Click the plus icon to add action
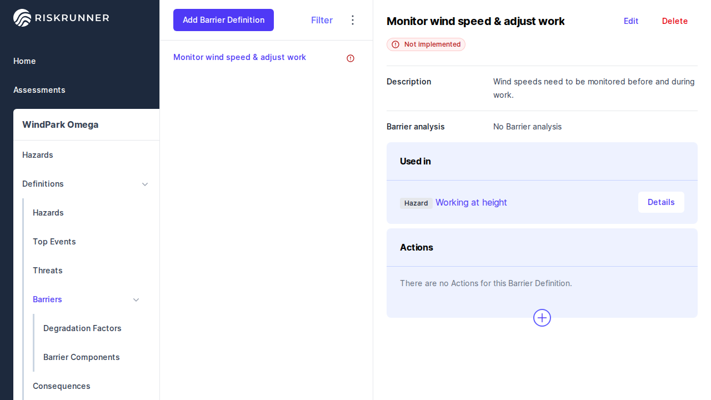 point(542,318)
